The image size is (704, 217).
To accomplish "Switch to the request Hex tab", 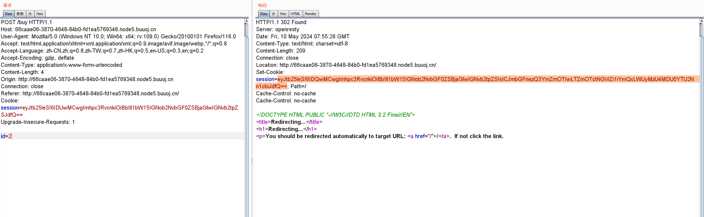I will (x=40, y=14).
